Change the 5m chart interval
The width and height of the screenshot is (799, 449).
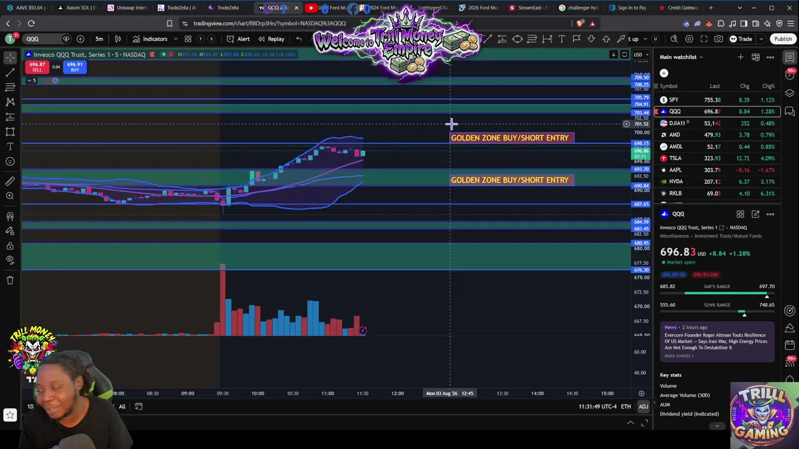pyautogui.click(x=99, y=39)
